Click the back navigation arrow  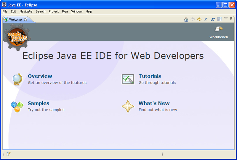click(193, 19)
